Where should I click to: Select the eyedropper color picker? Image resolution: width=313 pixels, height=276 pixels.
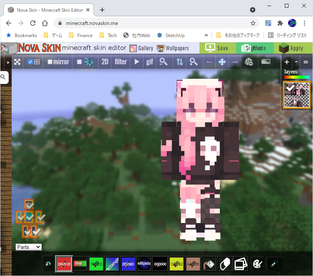tap(274, 264)
